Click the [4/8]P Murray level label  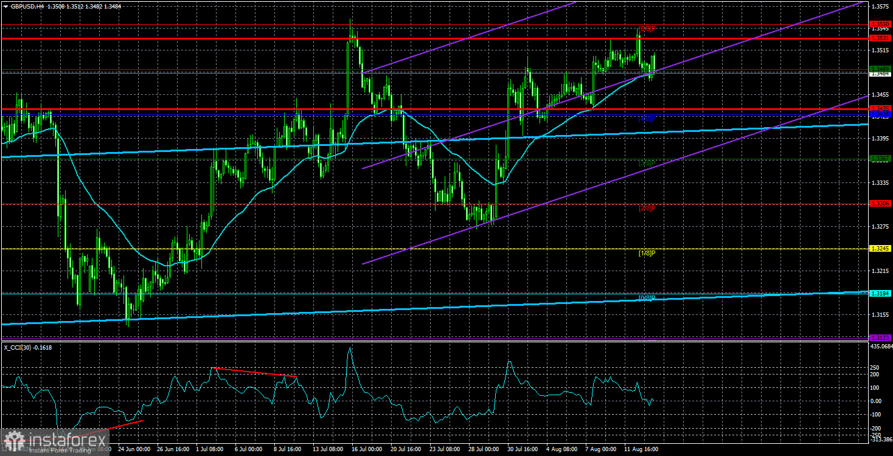647,119
